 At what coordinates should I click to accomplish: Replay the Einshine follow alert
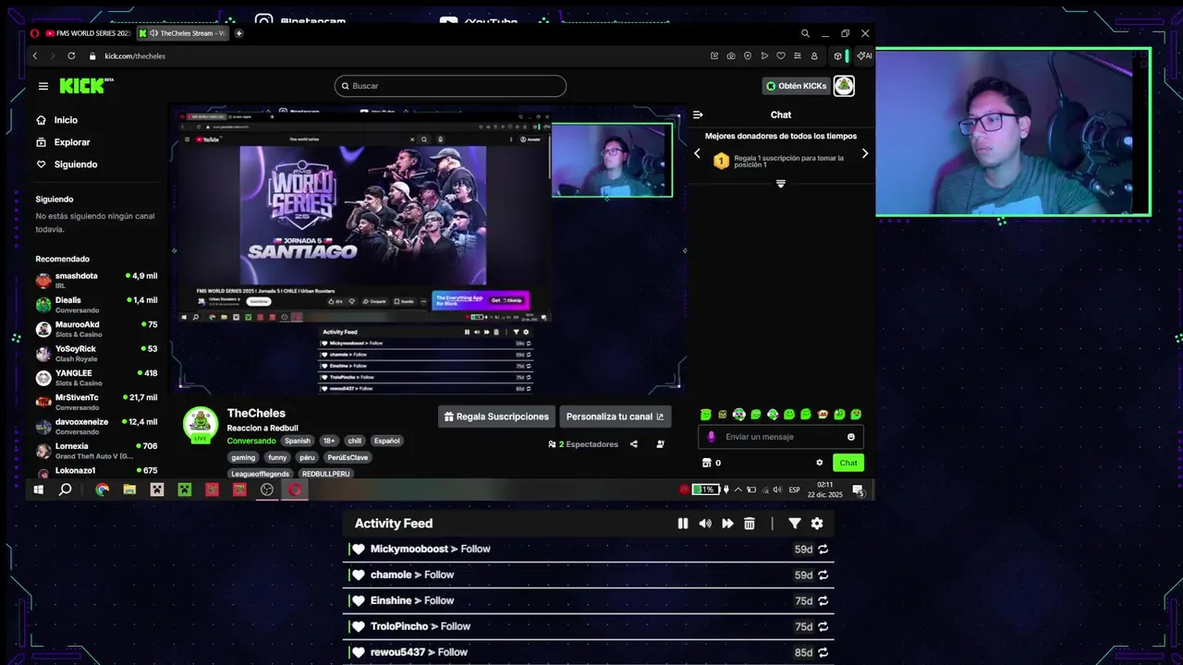pos(823,601)
